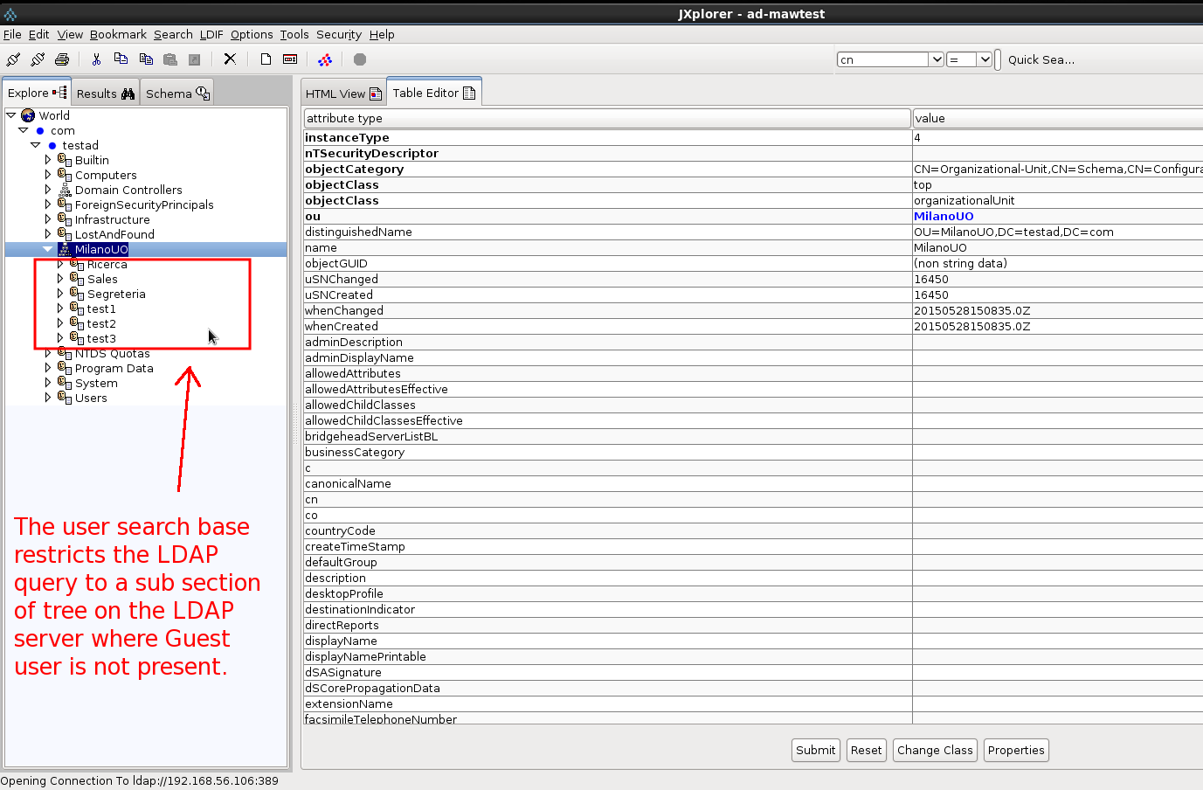Click the World globe icon in the tree
1203x790 pixels.
coord(28,115)
